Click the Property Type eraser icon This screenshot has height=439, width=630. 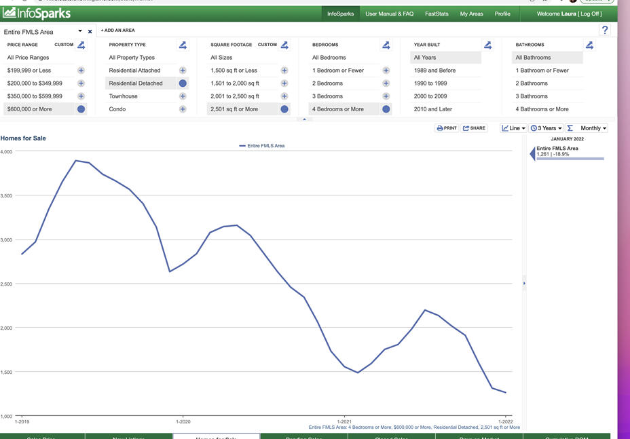pos(183,45)
